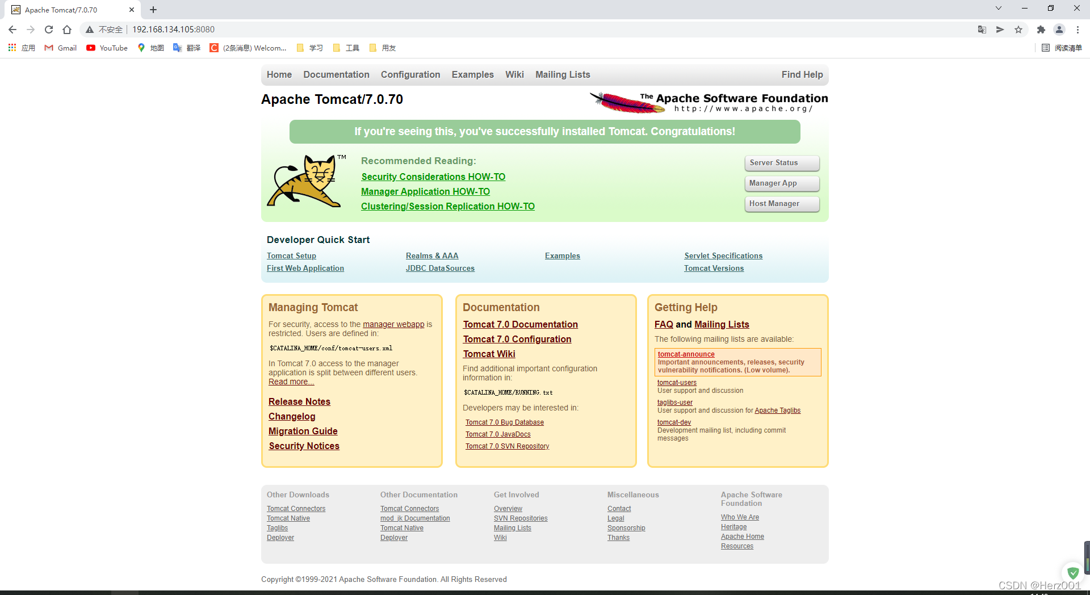Open the extensions puzzle icon
The height and width of the screenshot is (595, 1090).
[1041, 30]
